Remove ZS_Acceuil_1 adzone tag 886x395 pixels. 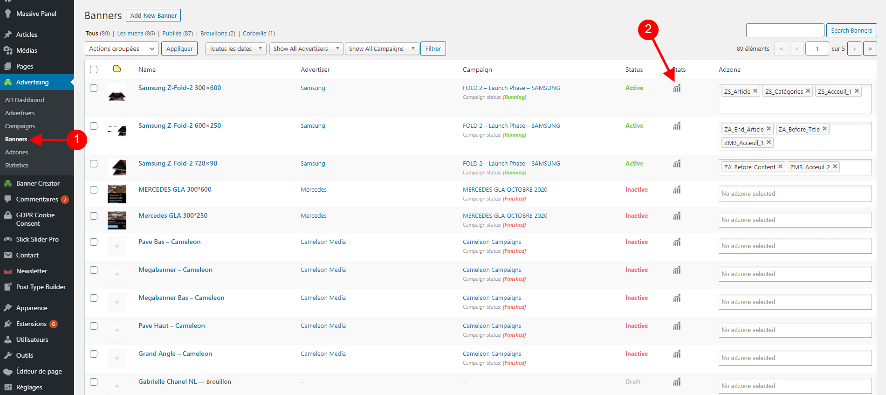click(x=857, y=91)
